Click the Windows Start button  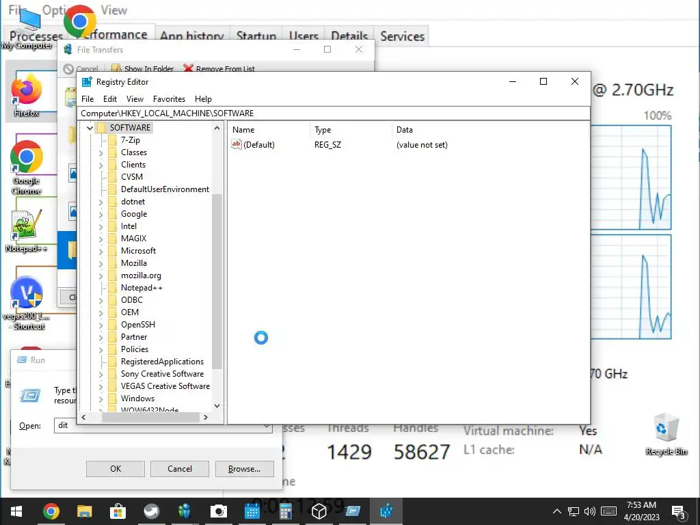coord(16,511)
